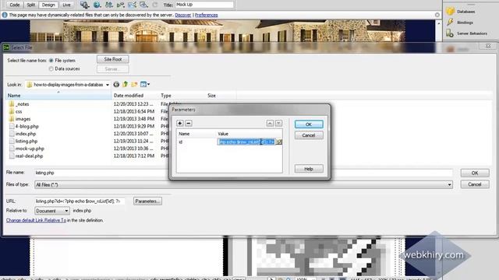This screenshot has width=499, height=280.
Task: Click the URL input field
Action: tap(80, 201)
